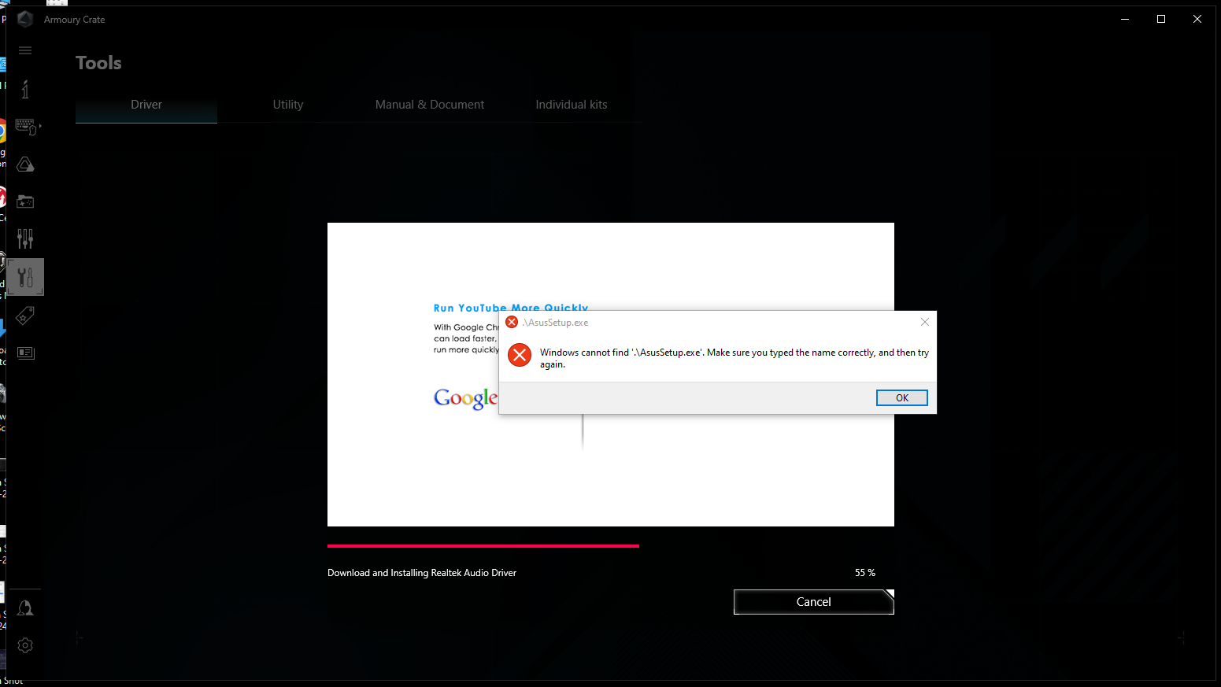
Task: Open the Game Library section
Action: (x=25, y=201)
